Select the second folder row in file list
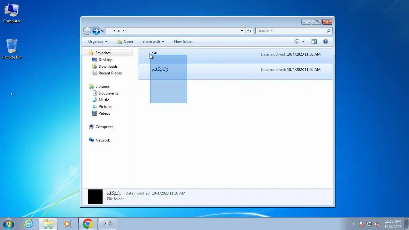 (x=235, y=72)
